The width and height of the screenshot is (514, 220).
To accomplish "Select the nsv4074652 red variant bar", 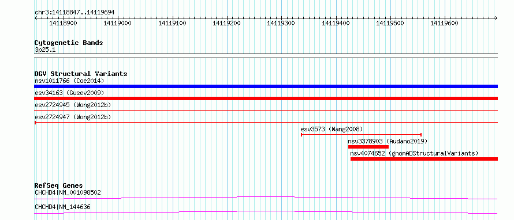I will click(x=424, y=159).
